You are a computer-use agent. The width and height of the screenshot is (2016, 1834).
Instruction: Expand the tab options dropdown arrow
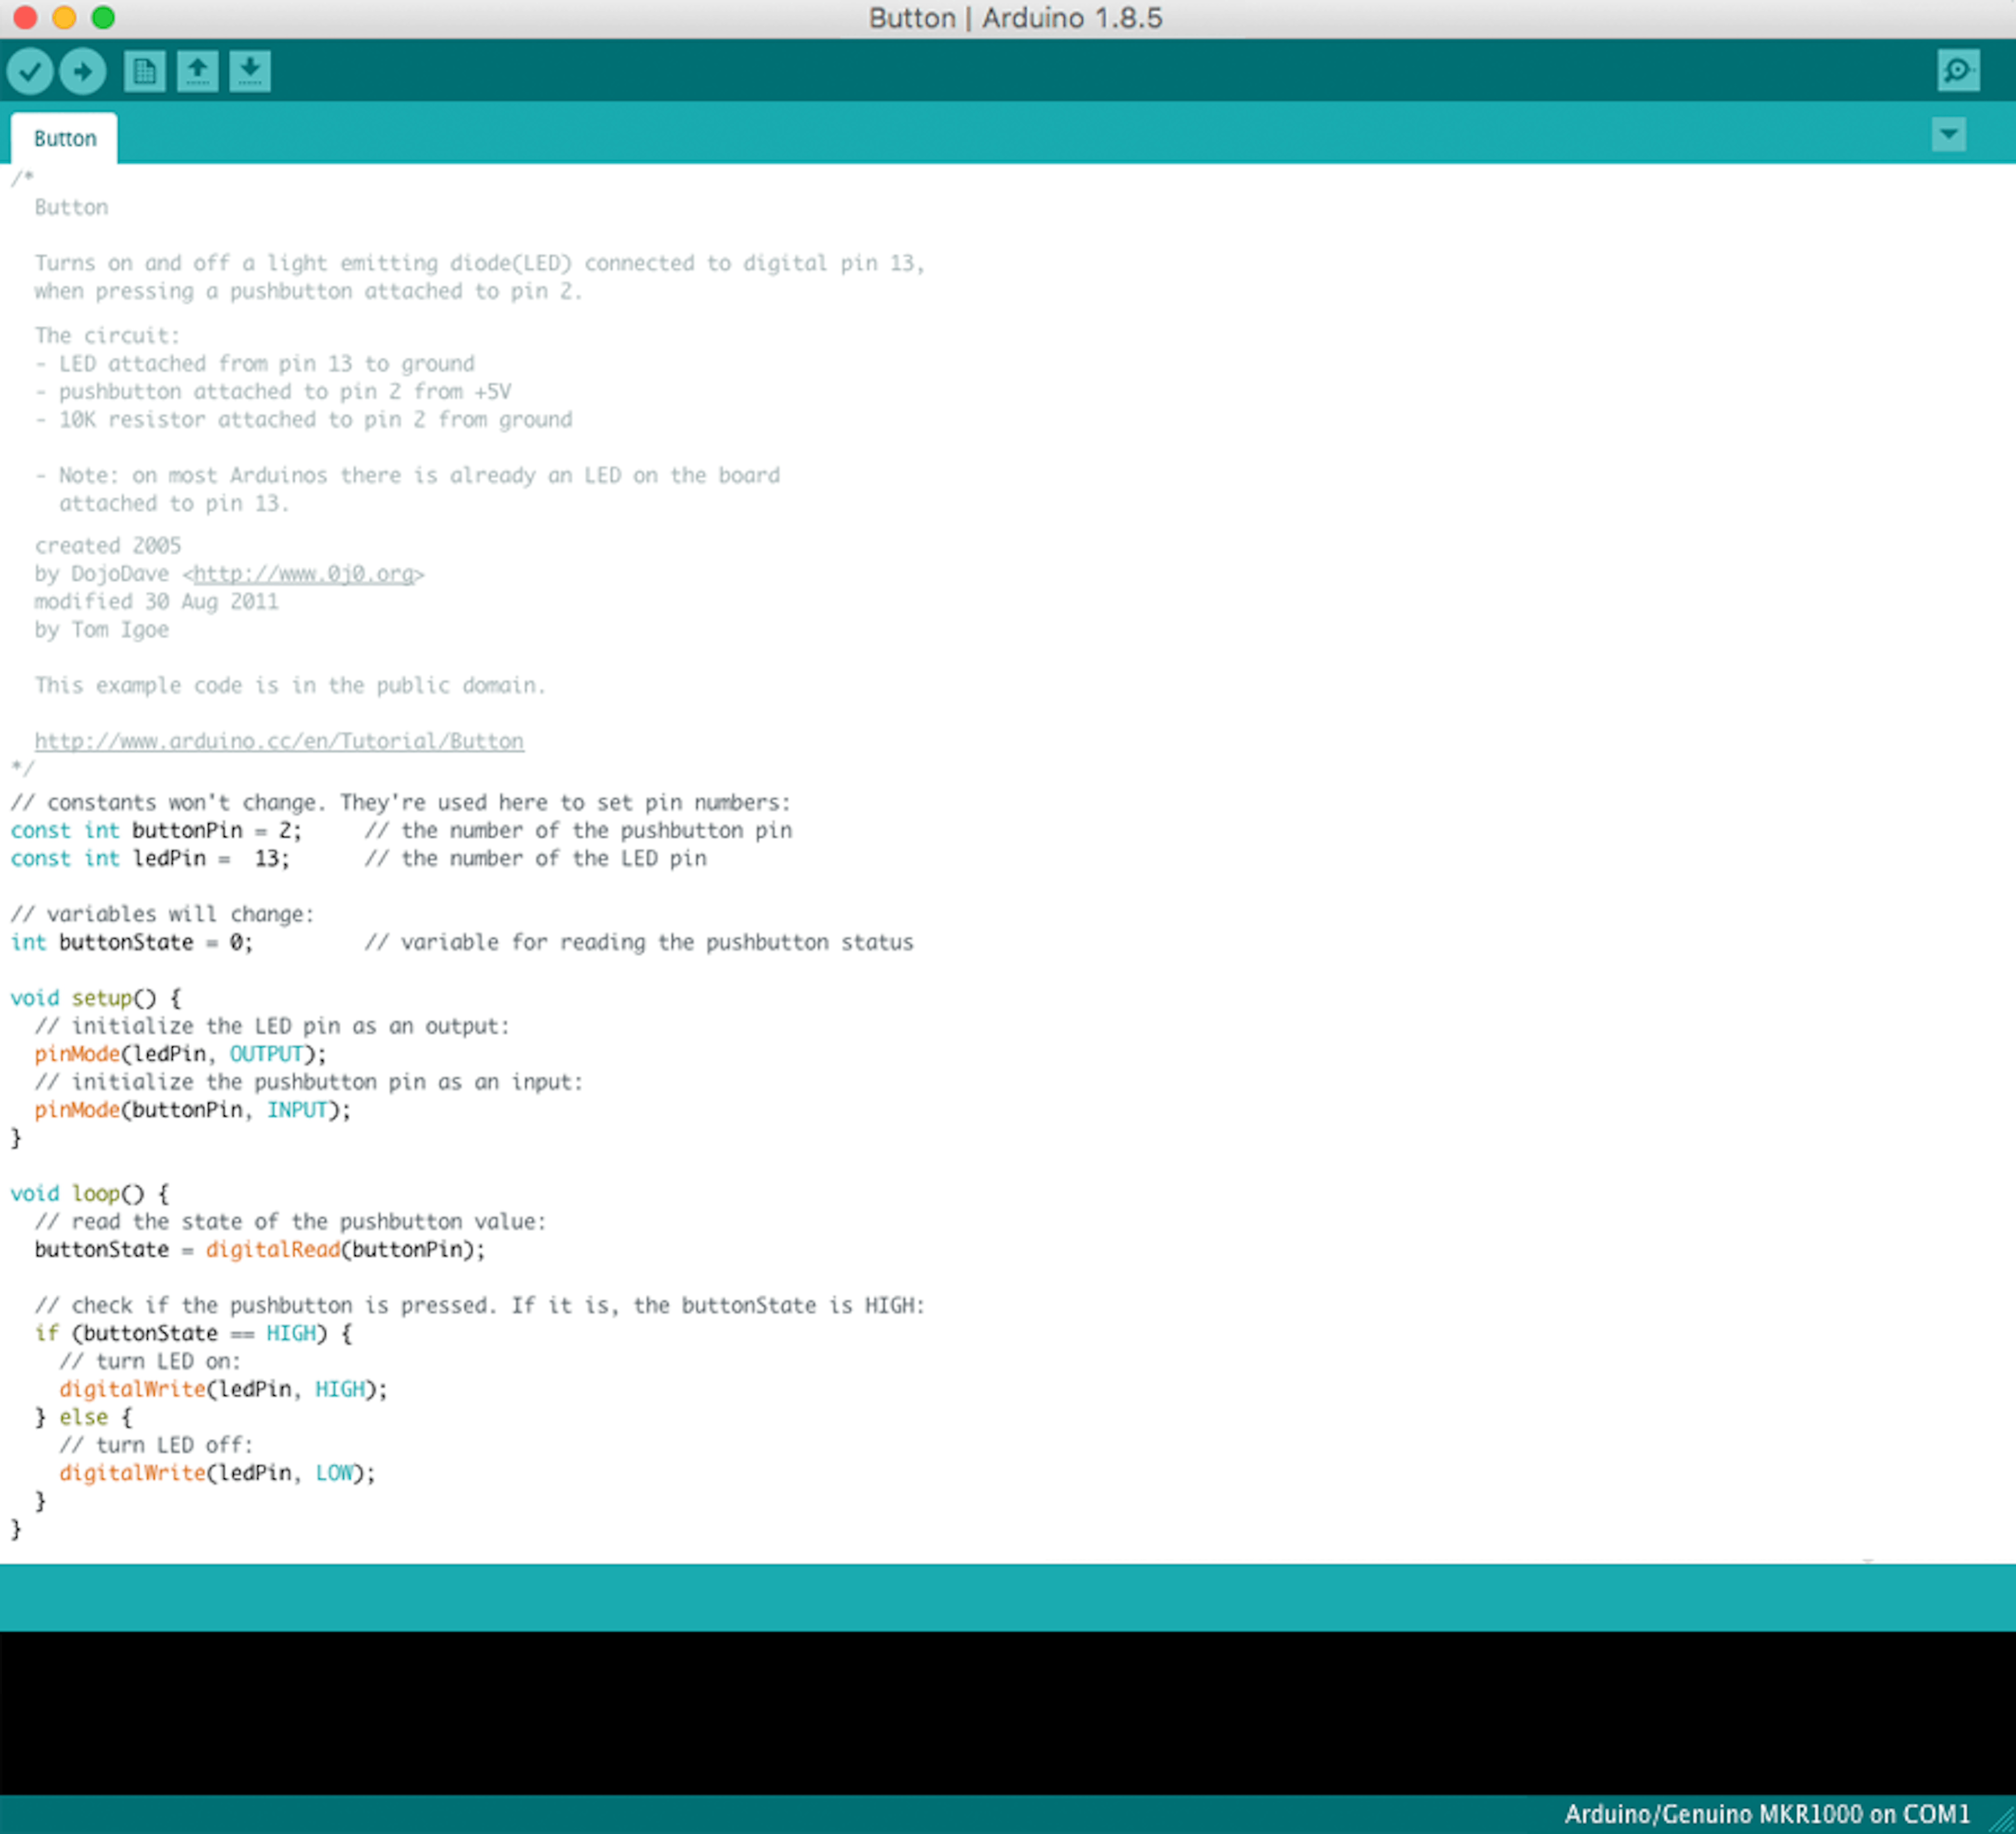tap(1949, 134)
